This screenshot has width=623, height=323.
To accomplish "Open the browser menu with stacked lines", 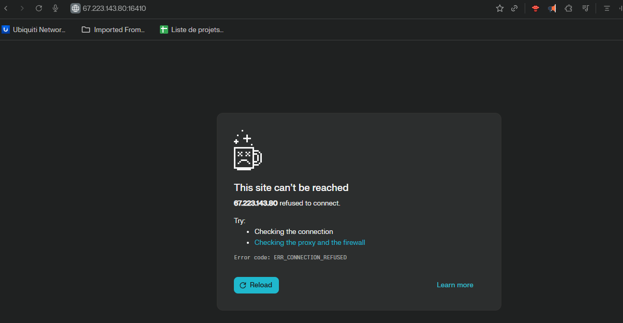I will (x=607, y=8).
